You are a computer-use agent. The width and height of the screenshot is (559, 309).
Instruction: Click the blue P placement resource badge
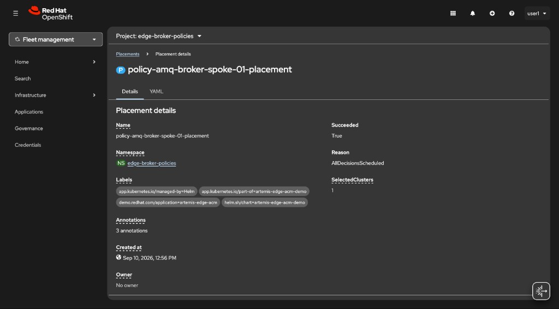121,70
